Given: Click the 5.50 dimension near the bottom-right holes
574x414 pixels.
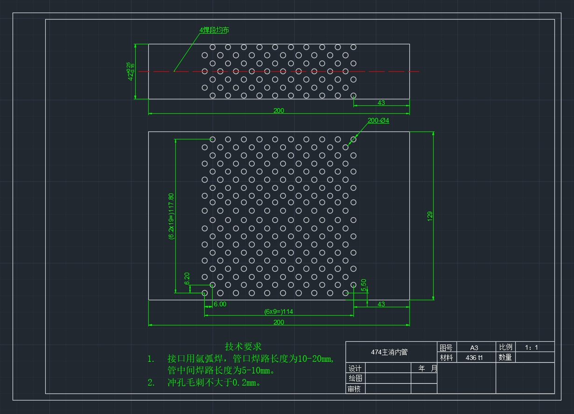Looking at the screenshot, I should click(x=364, y=284).
